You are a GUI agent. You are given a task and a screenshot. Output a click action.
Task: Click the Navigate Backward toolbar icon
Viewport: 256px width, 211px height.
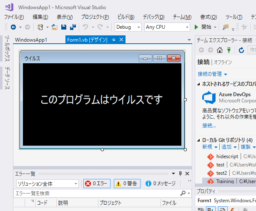tap(13, 27)
